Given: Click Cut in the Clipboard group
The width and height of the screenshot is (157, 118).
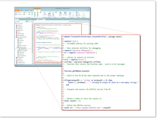Looking at the screenshot, I should coord(83,12).
